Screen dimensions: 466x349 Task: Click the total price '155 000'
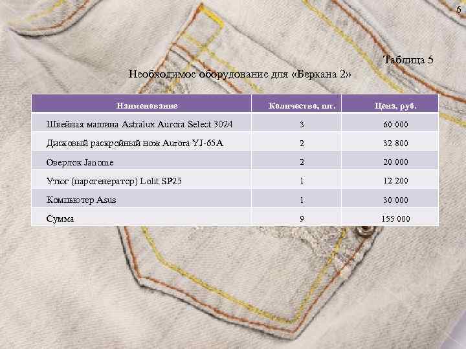tap(395, 218)
